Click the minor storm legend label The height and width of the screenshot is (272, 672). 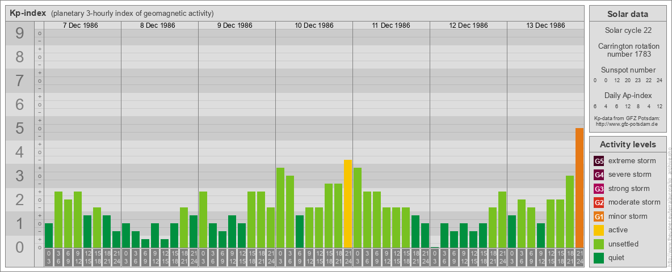pos(628,216)
